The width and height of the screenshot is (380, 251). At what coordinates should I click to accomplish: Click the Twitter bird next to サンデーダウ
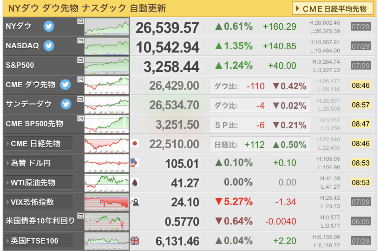point(66,104)
